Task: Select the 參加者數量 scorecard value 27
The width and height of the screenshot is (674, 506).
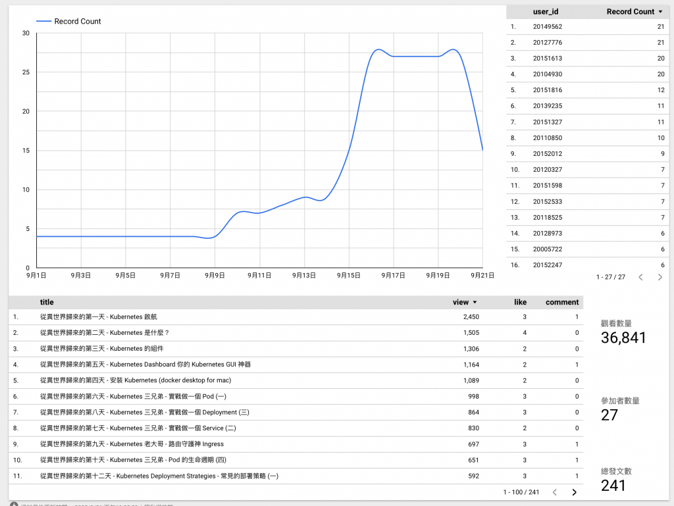Action: (x=609, y=415)
